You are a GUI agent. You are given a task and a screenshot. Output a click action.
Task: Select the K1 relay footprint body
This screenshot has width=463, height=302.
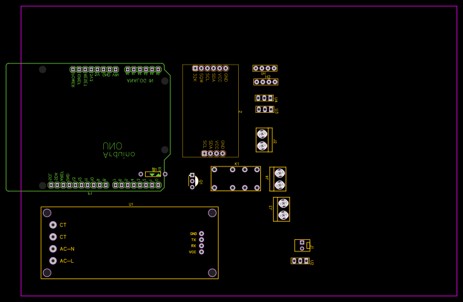click(236, 179)
